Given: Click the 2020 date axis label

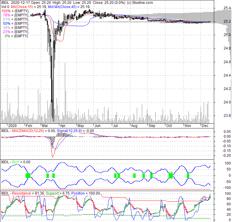Looking at the screenshot, I should coord(12,126).
